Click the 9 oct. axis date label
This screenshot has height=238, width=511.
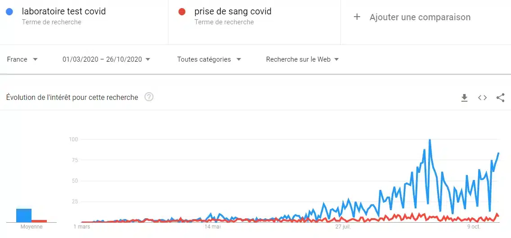coord(474,227)
